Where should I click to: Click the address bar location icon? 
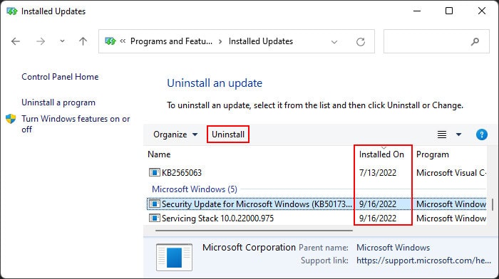(110, 41)
